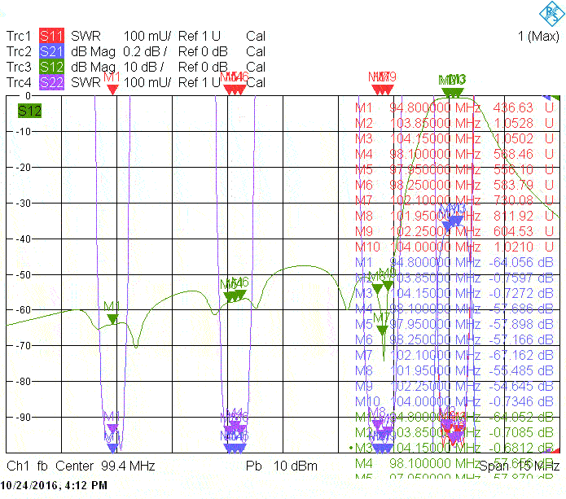Screen dimensions: 566x499
Task: Activate the Trc3 trace row
Action: pos(18,67)
